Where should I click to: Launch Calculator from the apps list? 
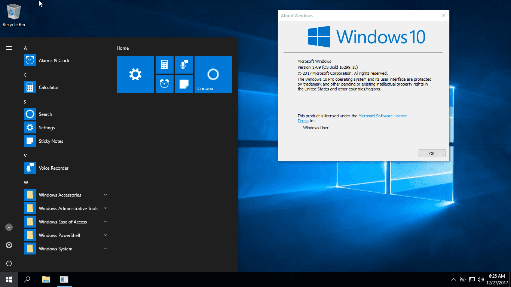click(49, 87)
